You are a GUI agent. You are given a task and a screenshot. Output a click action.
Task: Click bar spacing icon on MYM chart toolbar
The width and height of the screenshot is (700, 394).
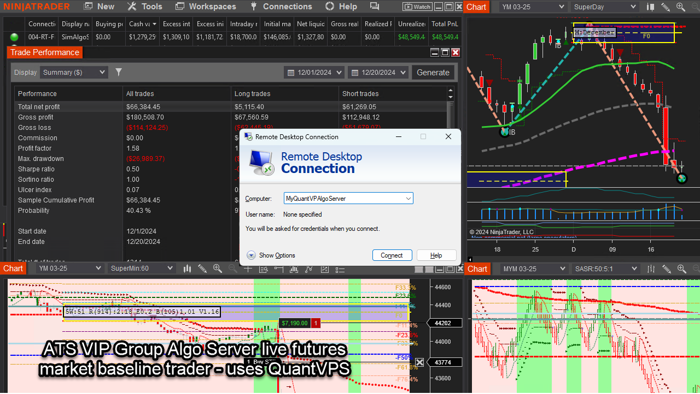pyautogui.click(x=651, y=269)
